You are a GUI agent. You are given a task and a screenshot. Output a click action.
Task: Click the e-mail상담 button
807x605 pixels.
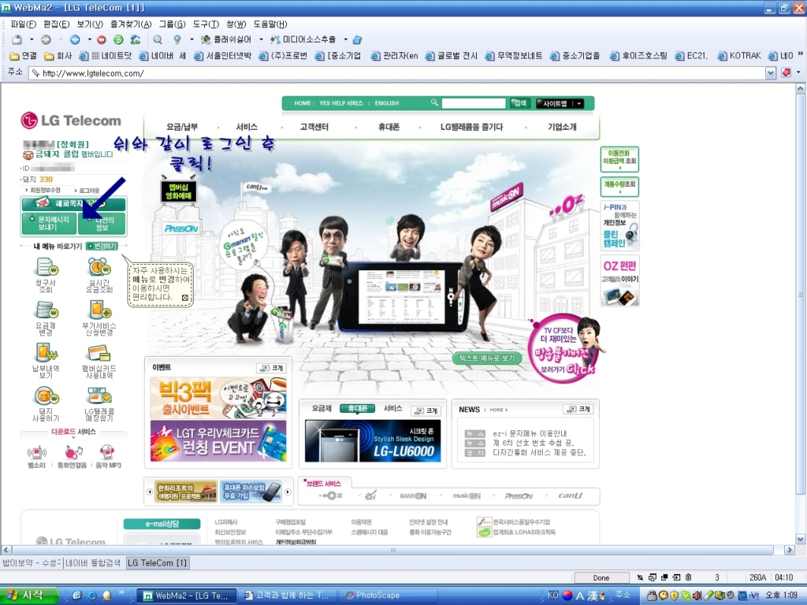[x=162, y=524]
